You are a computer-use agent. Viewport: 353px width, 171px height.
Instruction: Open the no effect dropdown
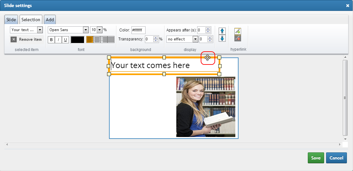tap(196, 39)
